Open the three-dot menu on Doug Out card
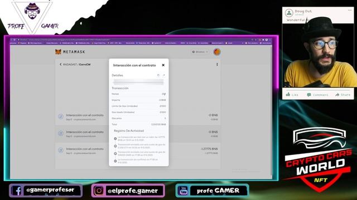Image resolution: width=357 pixels, height=200 pixels. tap(350, 10)
